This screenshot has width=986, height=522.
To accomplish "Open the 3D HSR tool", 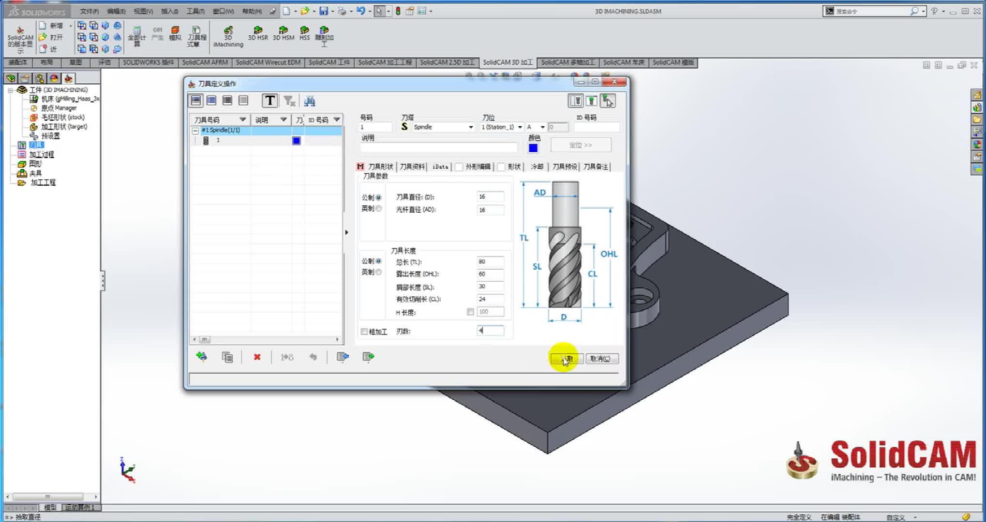I will click(257, 35).
